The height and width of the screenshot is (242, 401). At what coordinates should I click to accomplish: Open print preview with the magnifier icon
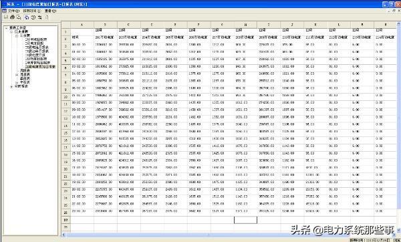point(19,17)
